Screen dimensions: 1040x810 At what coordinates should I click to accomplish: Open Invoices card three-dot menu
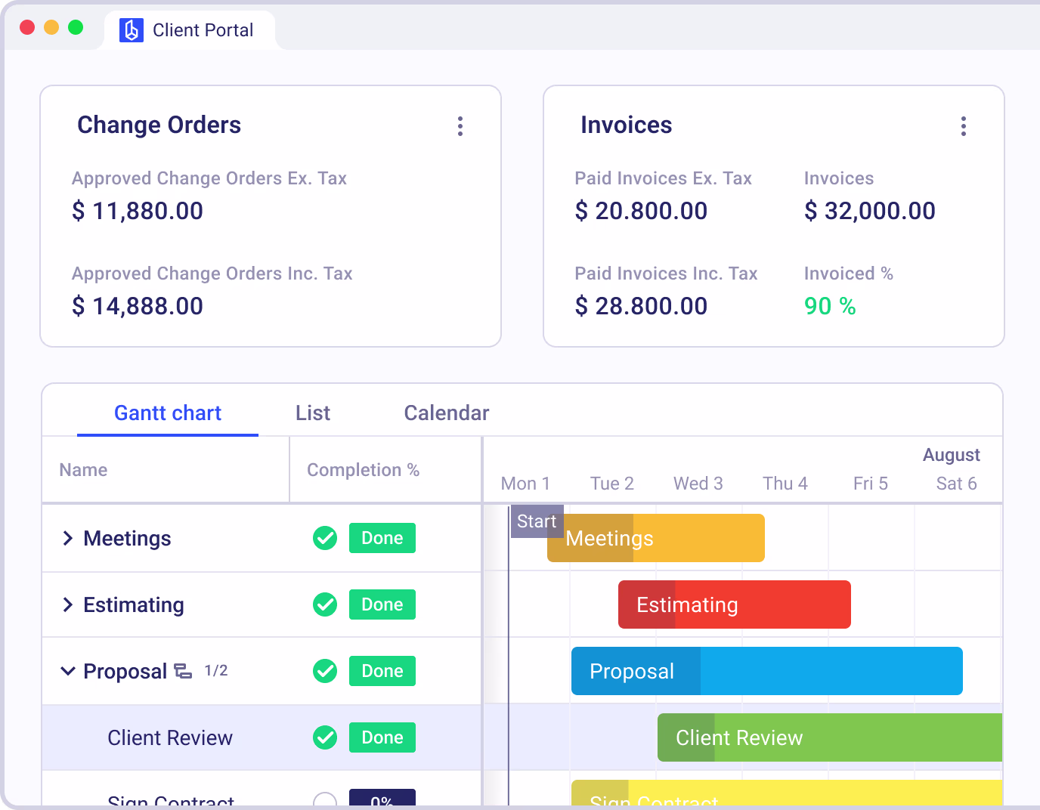click(x=964, y=126)
